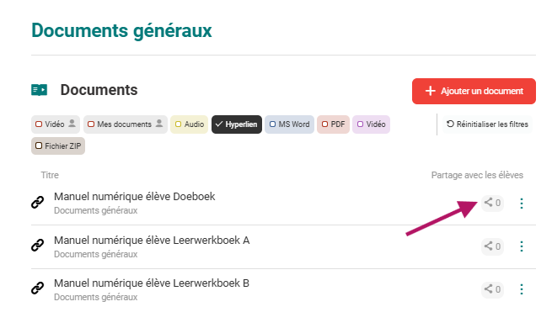Click share icon for Manuel numérique élève Doeboek
Screen dimensions: 552x328
pyautogui.click(x=492, y=203)
